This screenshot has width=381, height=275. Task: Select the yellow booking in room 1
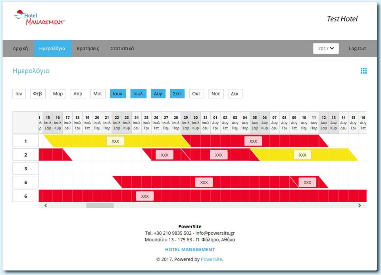[115, 141]
